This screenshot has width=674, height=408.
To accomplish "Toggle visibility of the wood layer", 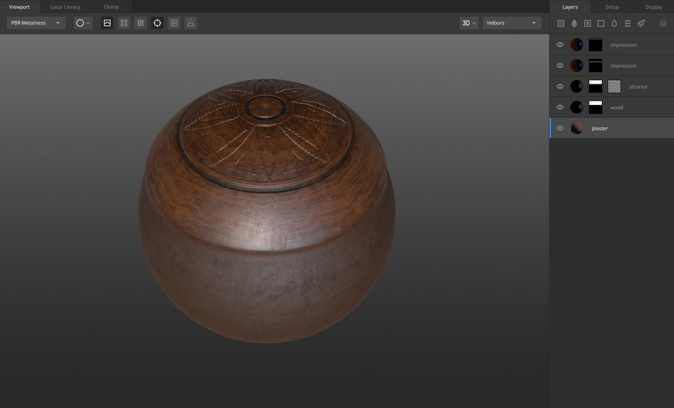I will [560, 107].
